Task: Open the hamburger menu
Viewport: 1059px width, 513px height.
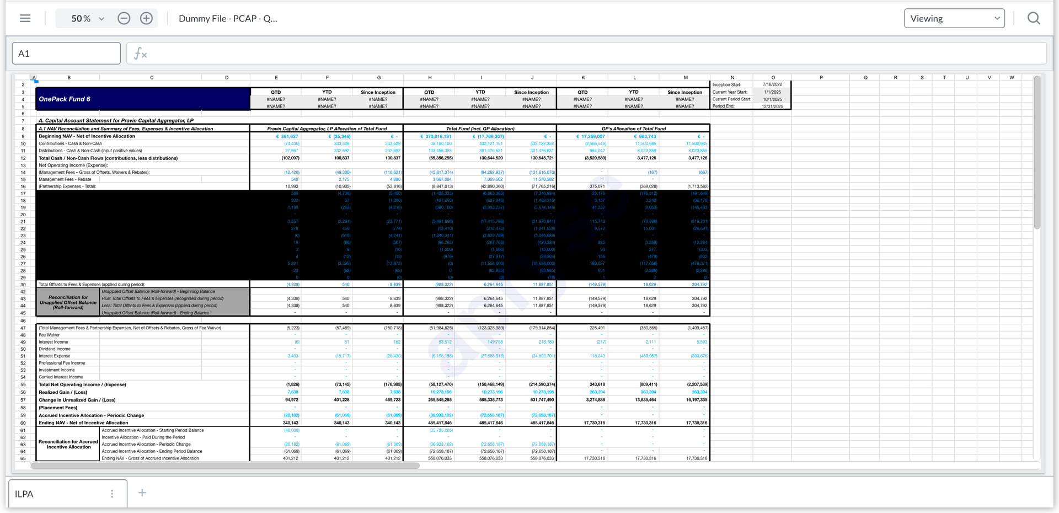Action: (25, 18)
